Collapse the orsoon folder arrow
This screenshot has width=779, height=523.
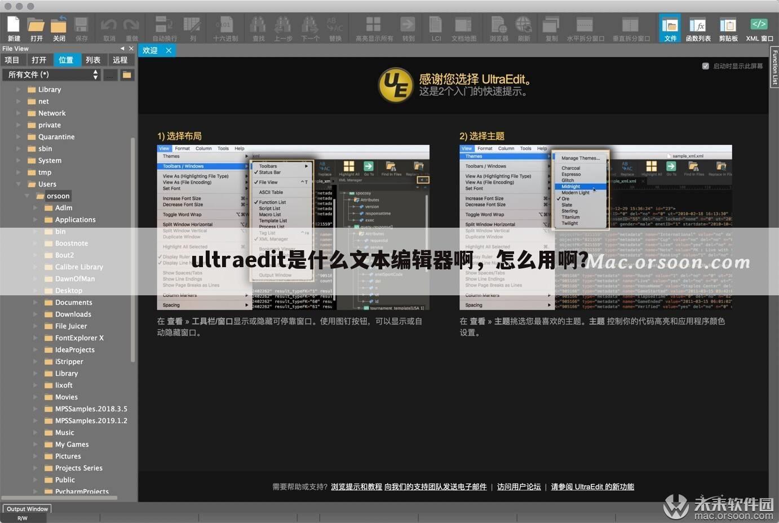pos(26,196)
